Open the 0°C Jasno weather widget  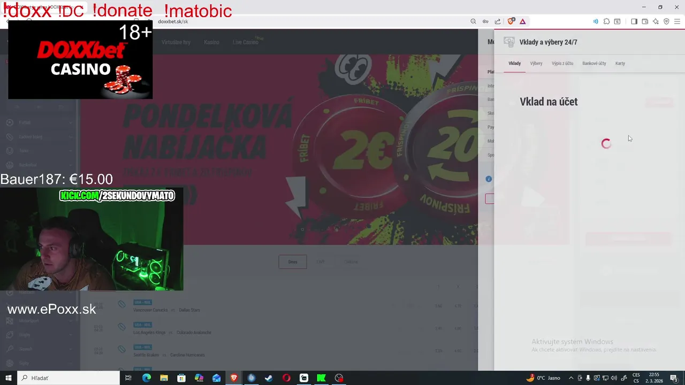[x=542, y=378]
